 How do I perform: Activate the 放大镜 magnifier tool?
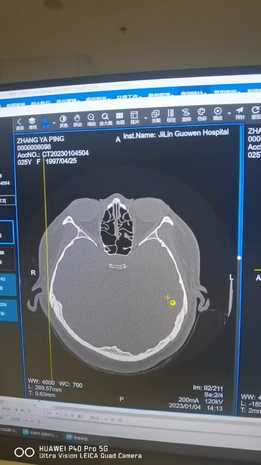[x=105, y=119]
